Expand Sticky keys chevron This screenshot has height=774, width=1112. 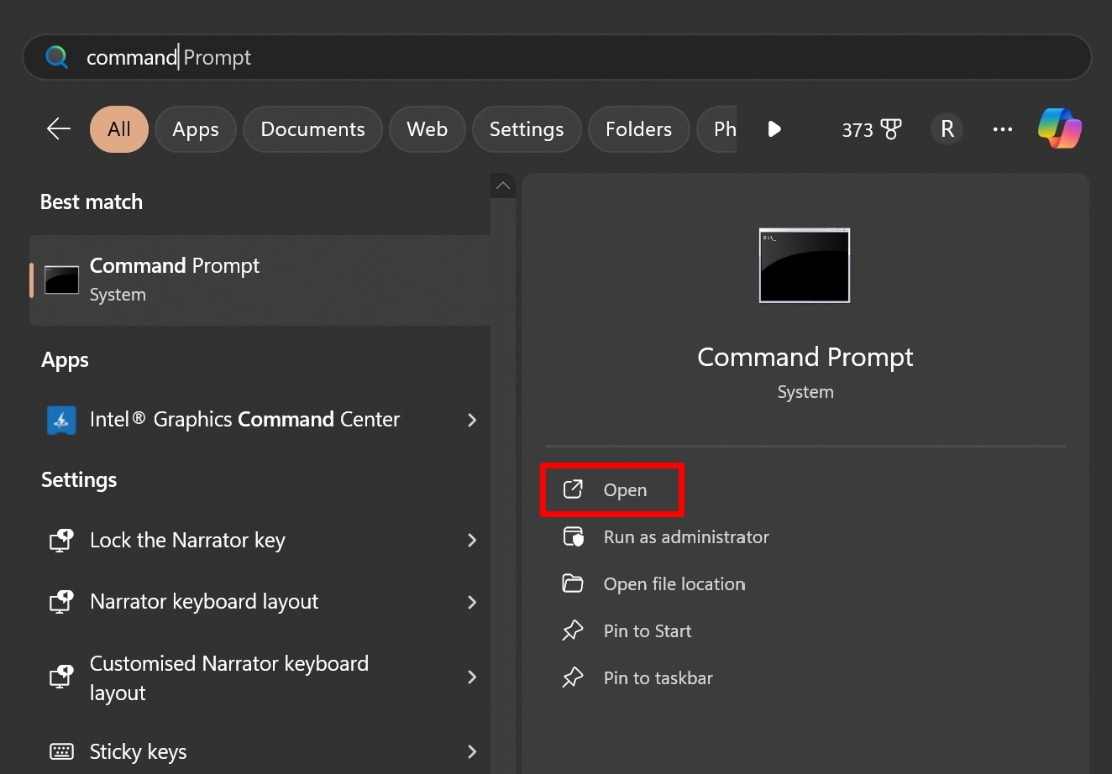coord(472,751)
